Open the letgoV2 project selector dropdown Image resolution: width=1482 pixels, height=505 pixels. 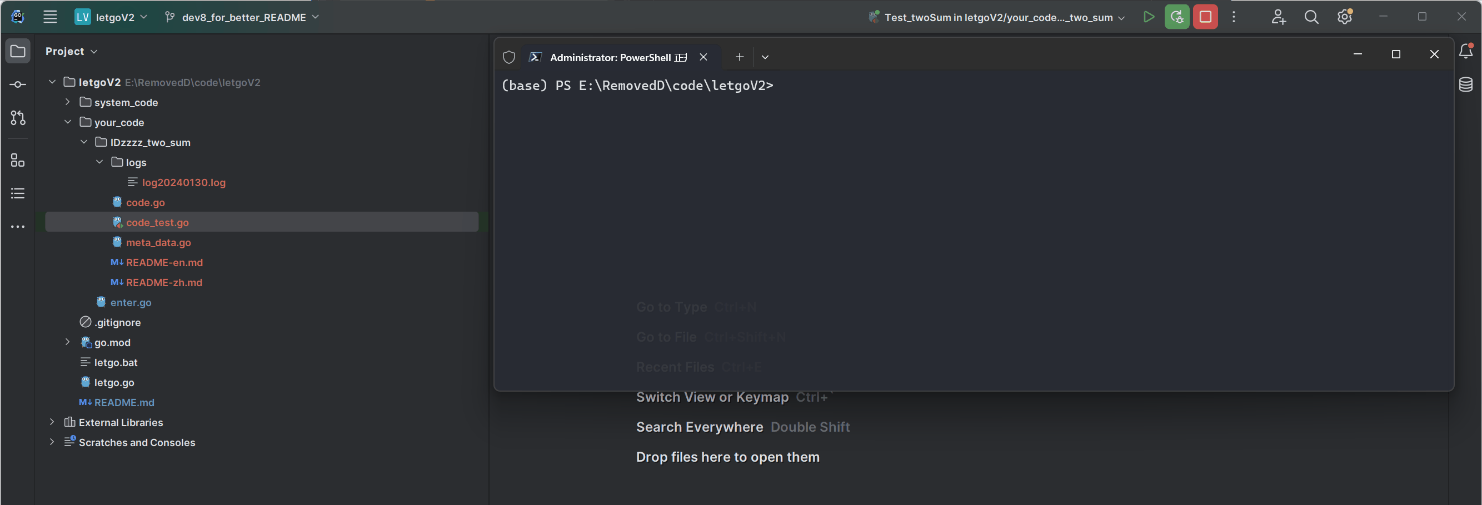(x=111, y=17)
